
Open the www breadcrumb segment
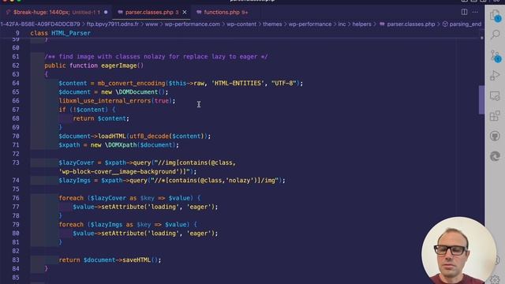pos(151,24)
